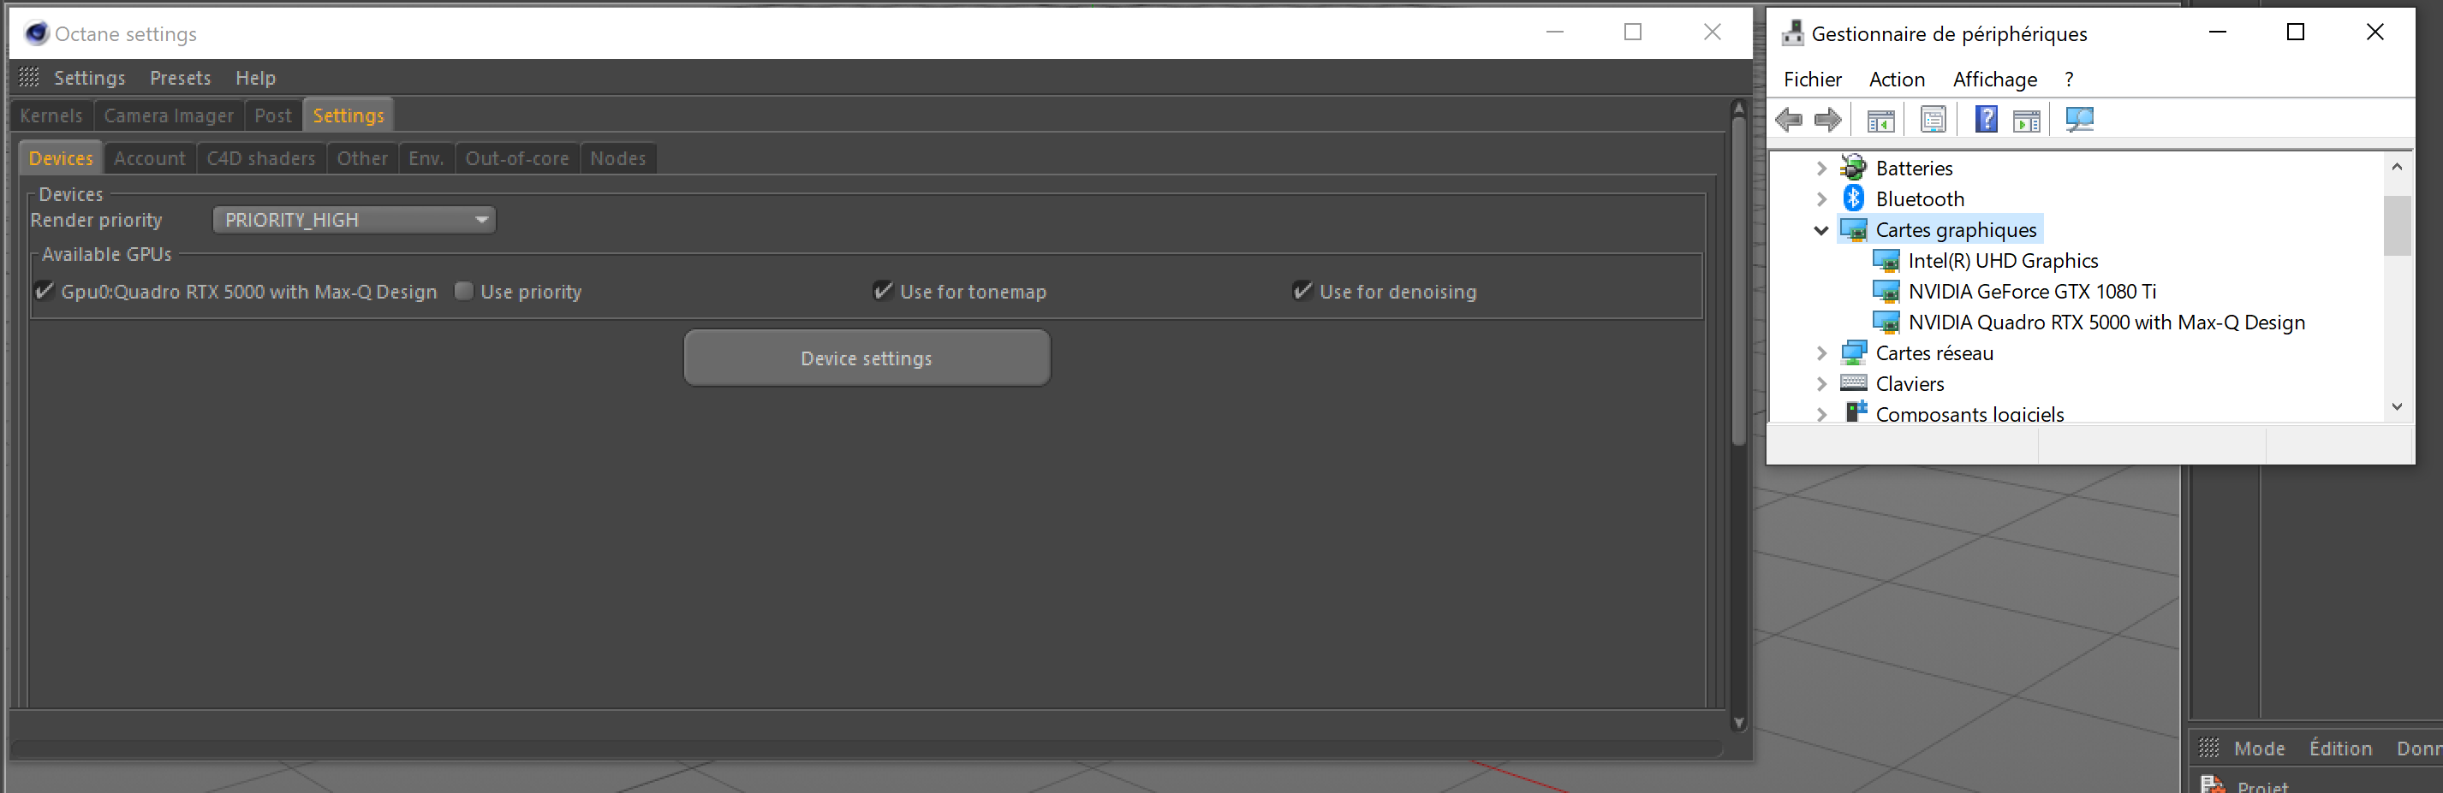2443x793 pixels.
Task: Switch to the Nodes sub-tab
Action: pos(617,158)
